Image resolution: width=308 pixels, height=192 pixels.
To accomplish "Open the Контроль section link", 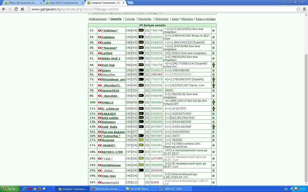I will point(145,19).
